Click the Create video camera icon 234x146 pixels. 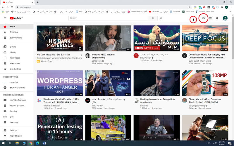(x=203, y=18)
